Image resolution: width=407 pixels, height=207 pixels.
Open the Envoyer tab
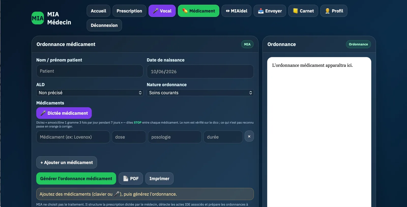[x=270, y=11]
